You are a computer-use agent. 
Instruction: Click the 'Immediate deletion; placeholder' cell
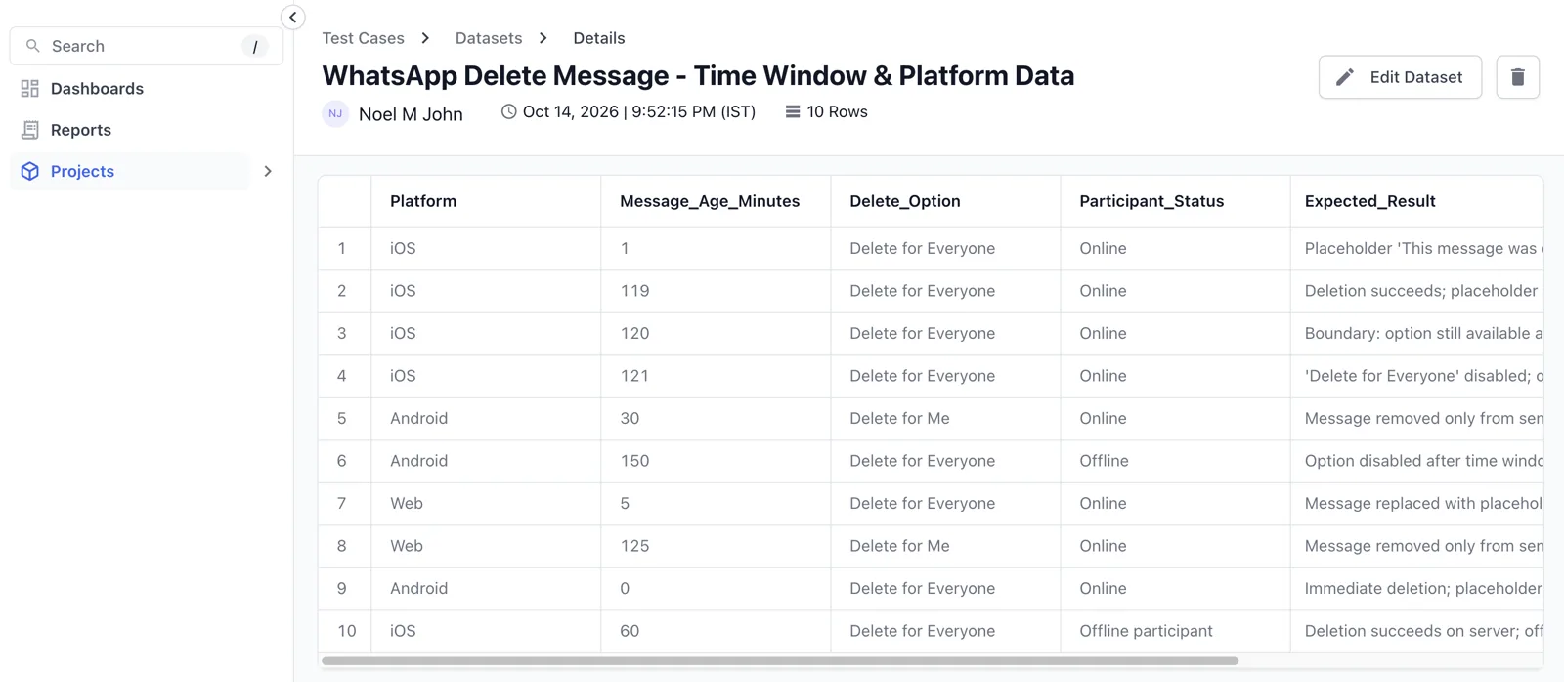pos(1416,588)
